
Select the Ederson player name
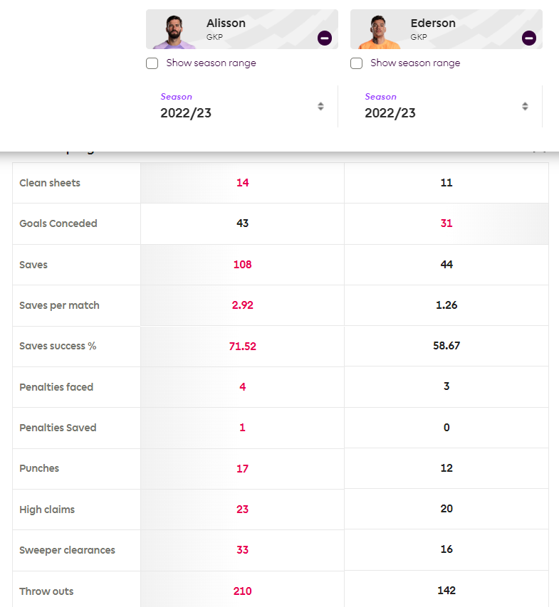433,23
